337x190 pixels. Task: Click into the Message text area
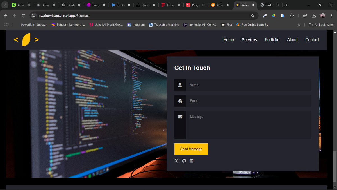click(248, 125)
